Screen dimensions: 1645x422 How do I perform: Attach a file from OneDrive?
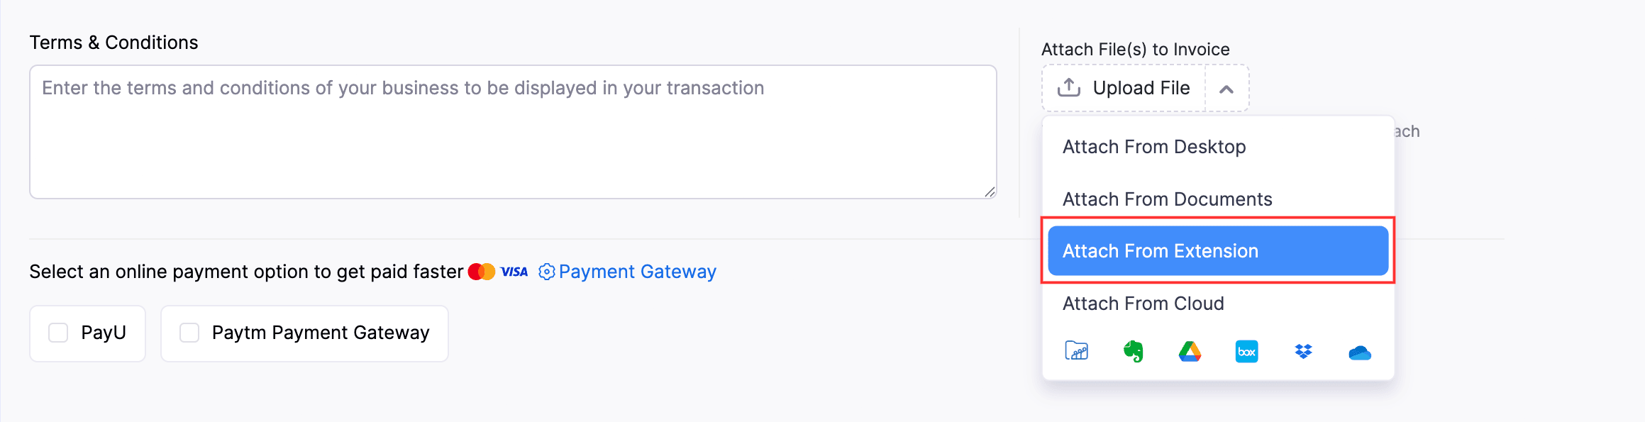[1361, 351]
